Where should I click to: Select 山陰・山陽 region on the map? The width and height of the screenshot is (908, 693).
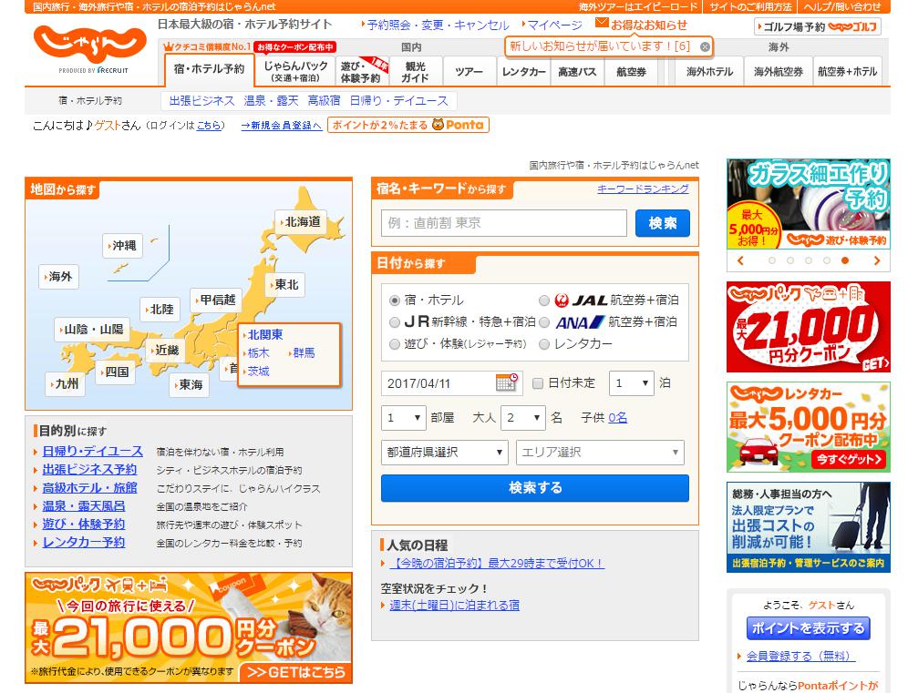click(x=91, y=329)
